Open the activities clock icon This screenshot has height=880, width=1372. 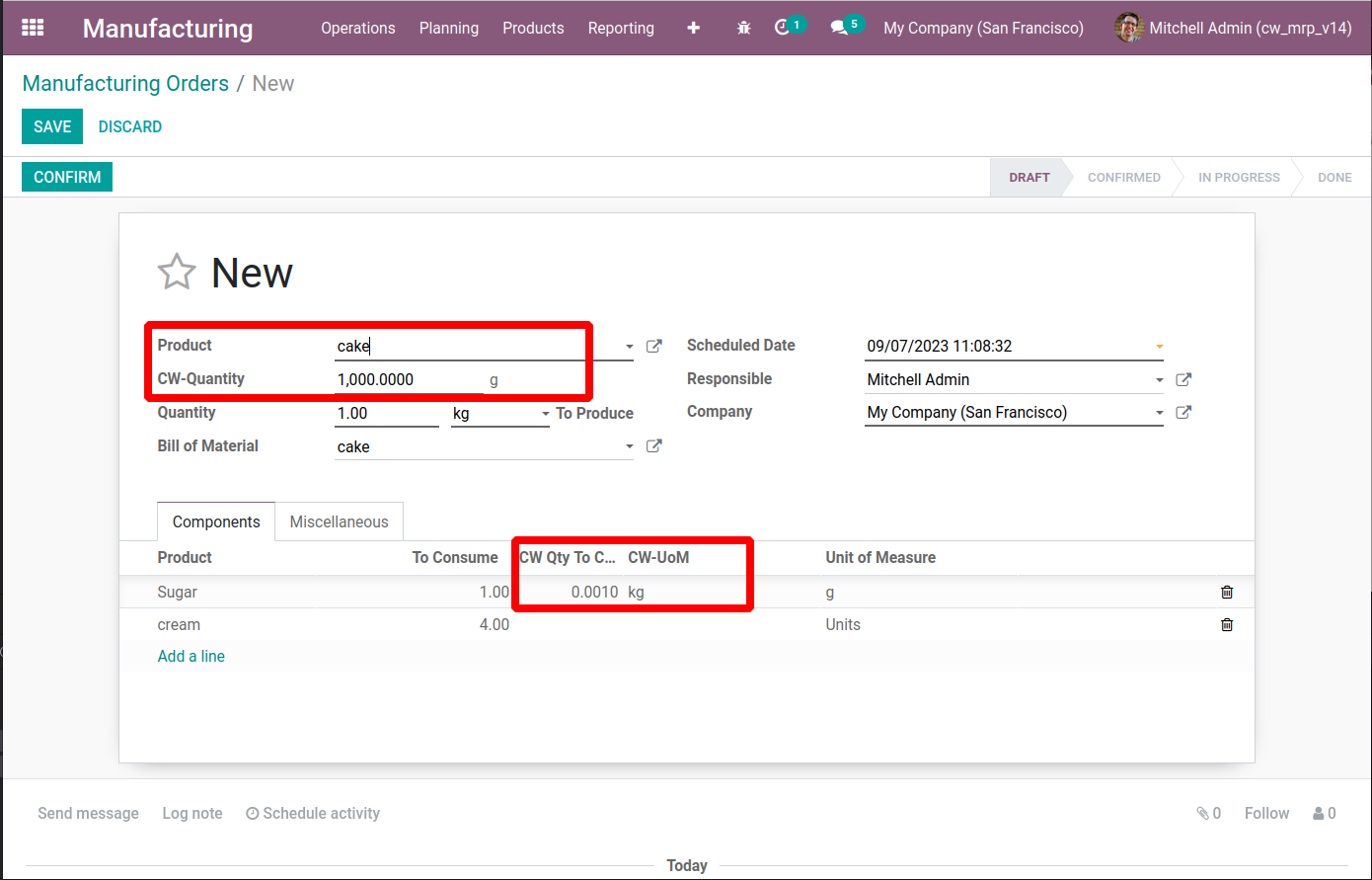click(784, 28)
